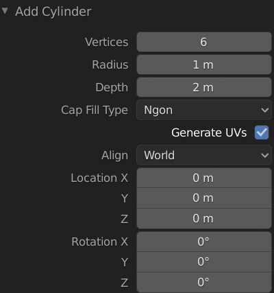Select the Location X field

(x=204, y=178)
